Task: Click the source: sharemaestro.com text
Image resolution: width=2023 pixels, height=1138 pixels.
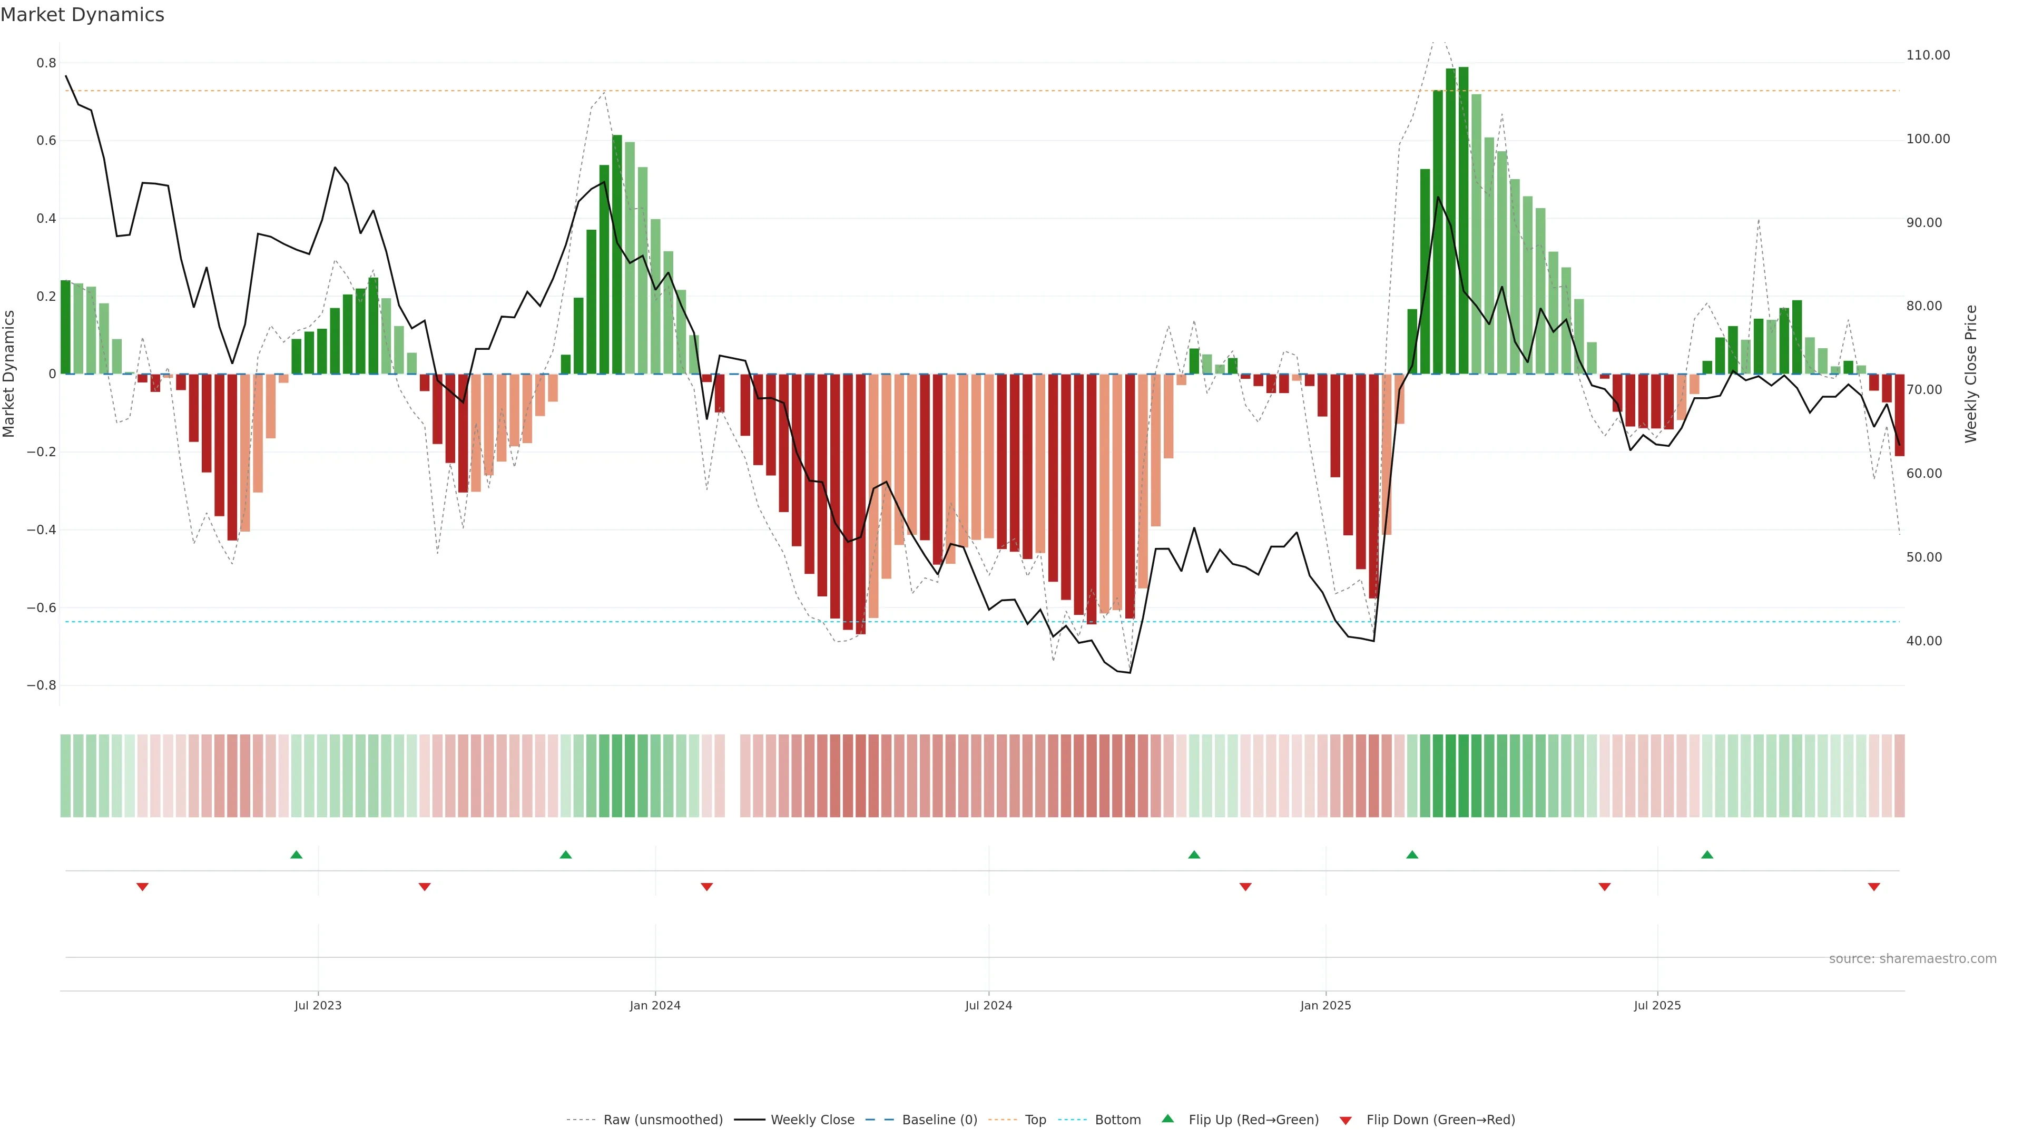Action: [1912, 959]
